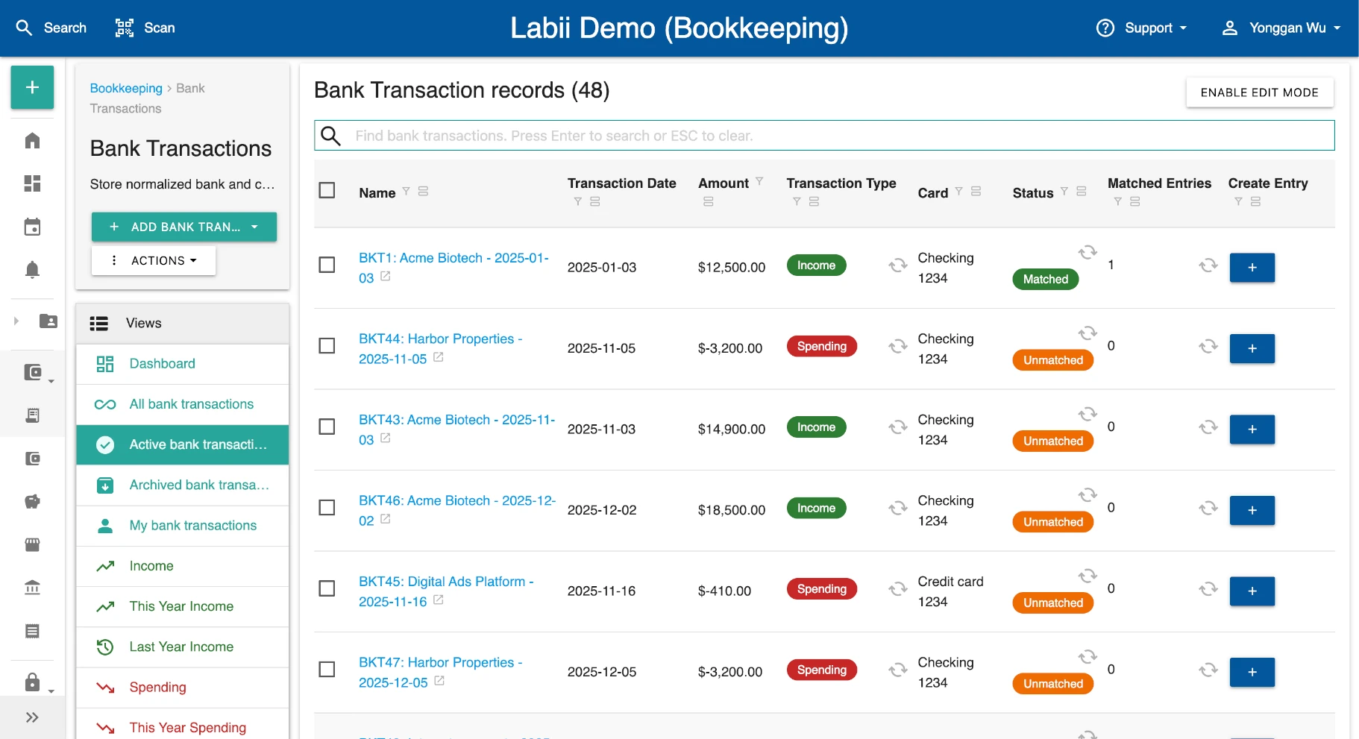Check the box for BKT46 Acme Biotech row
The height and width of the screenshot is (739, 1359).
(x=327, y=508)
